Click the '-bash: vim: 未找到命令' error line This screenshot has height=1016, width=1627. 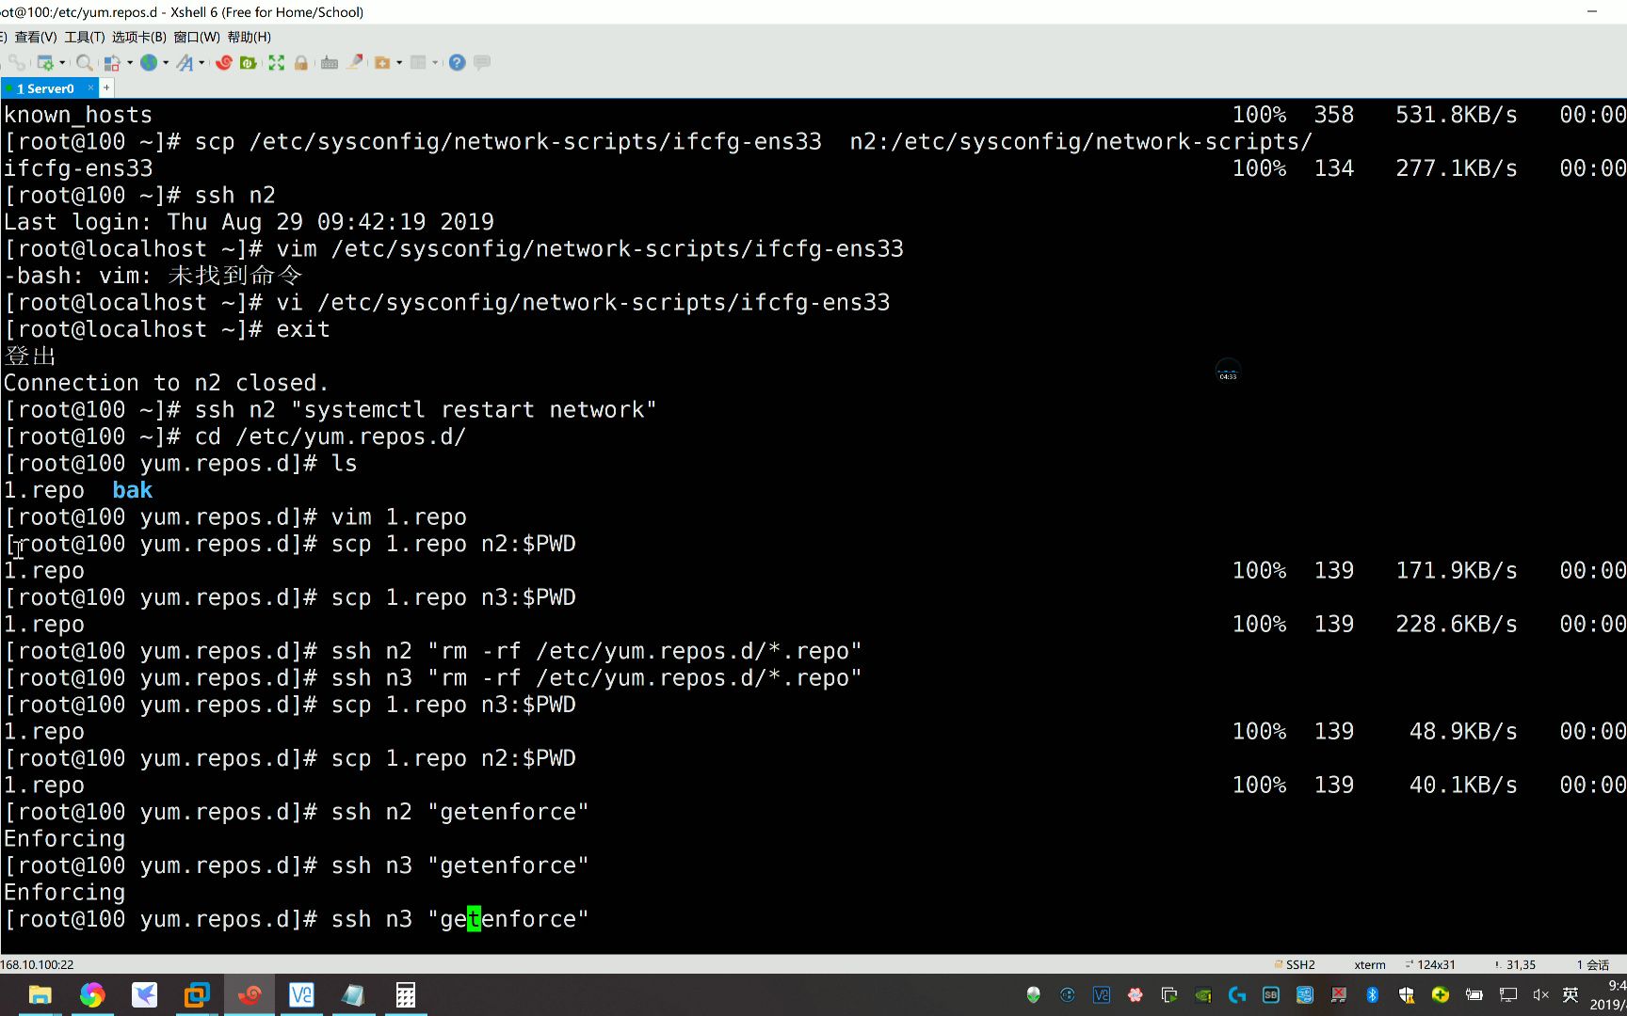pos(153,276)
